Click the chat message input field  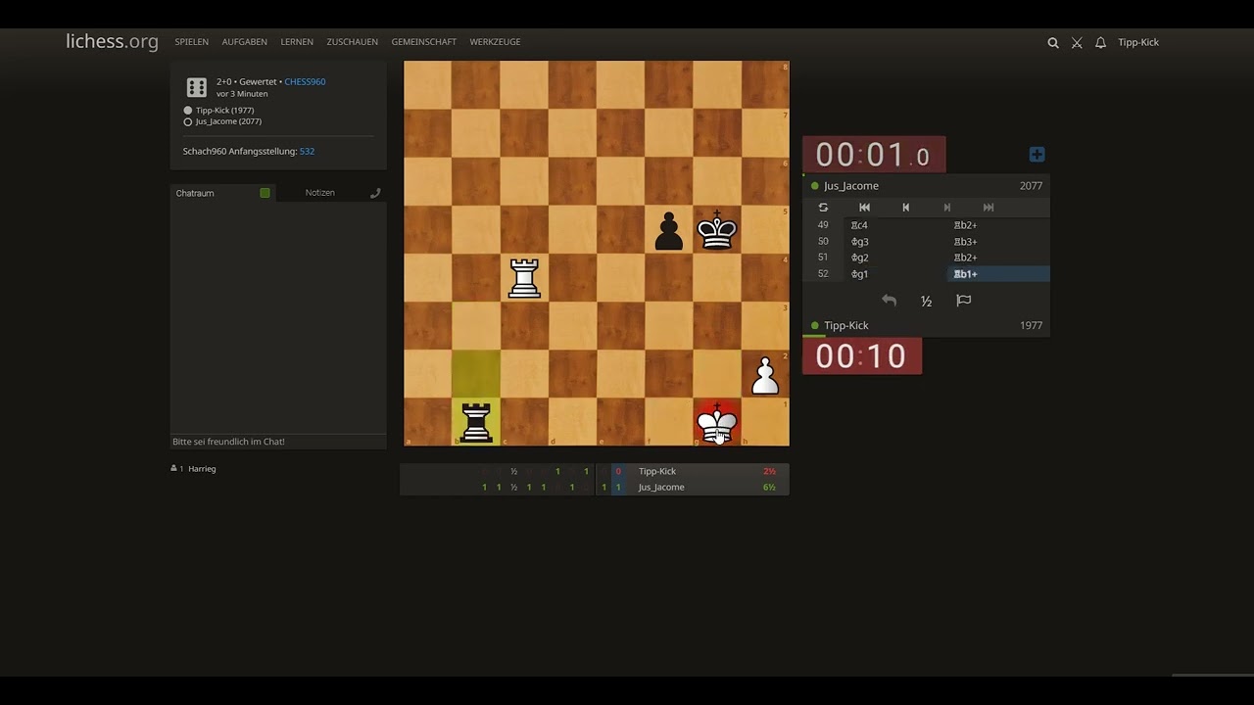tap(278, 442)
